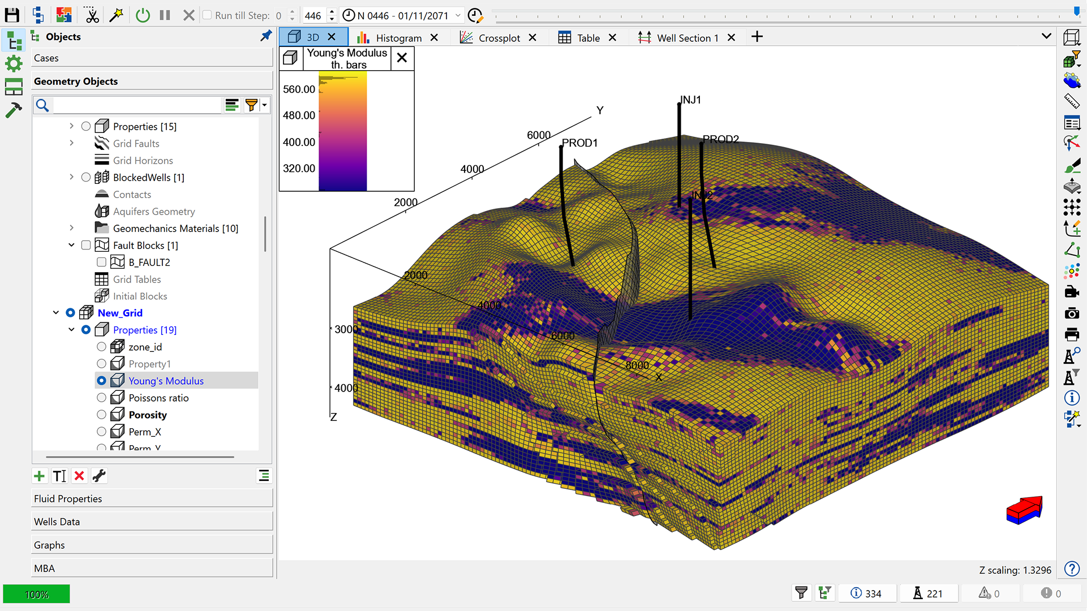Open the Well Section 1 tab
Viewport: 1087px width, 611px height.
(x=687, y=38)
